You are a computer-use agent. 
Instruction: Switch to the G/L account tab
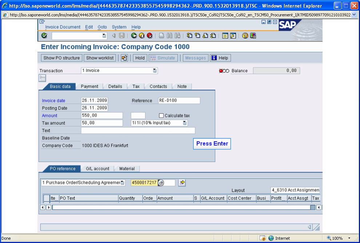point(97,169)
